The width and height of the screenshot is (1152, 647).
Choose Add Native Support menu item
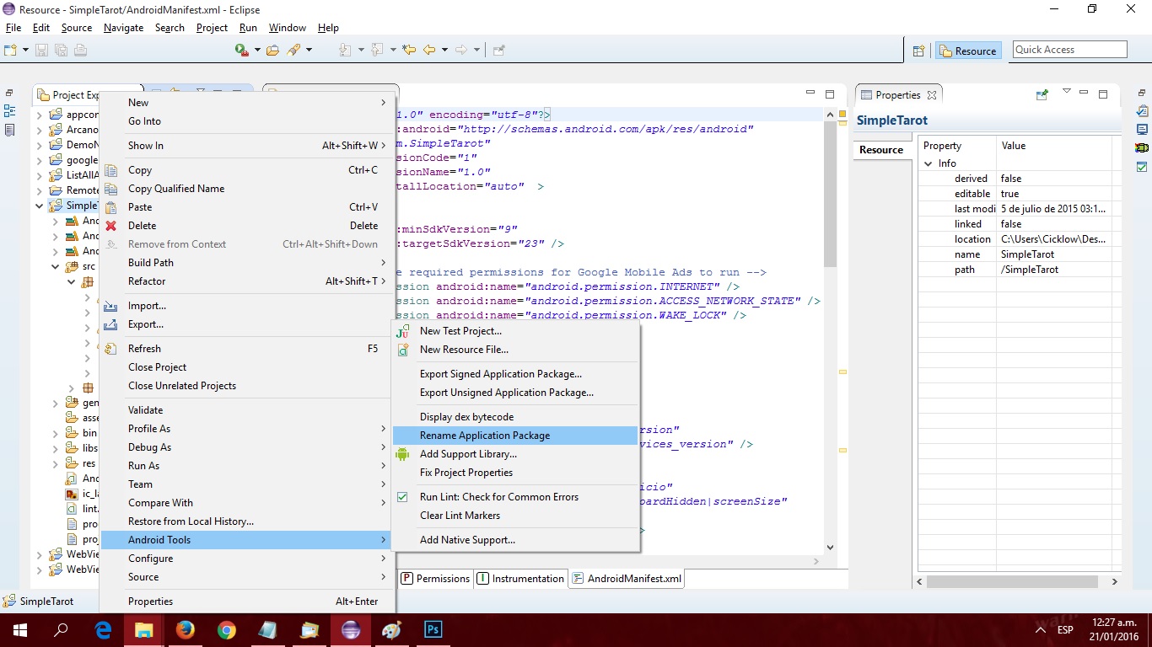[x=515, y=540]
